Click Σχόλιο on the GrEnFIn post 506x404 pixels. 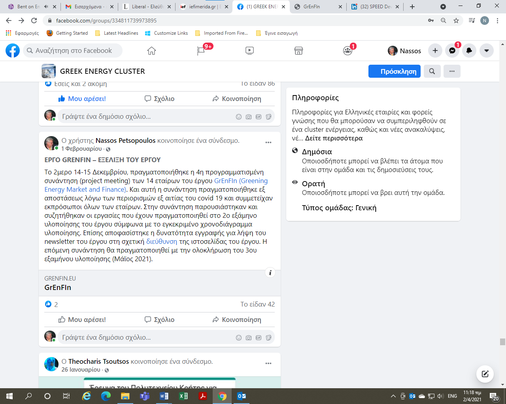pyautogui.click(x=159, y=320)
